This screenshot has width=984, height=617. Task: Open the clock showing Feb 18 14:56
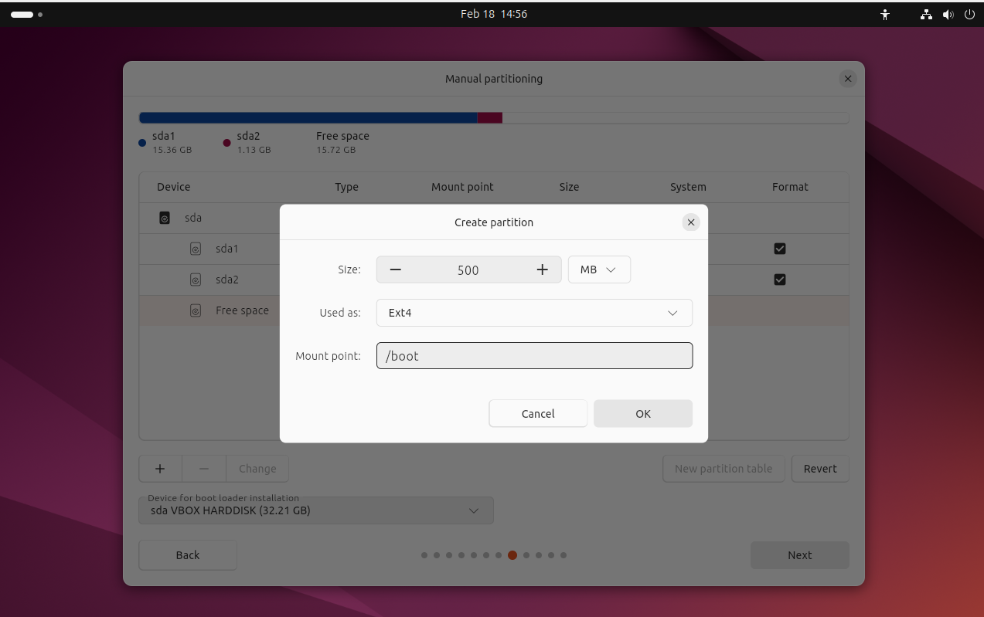tap(494, 14)
